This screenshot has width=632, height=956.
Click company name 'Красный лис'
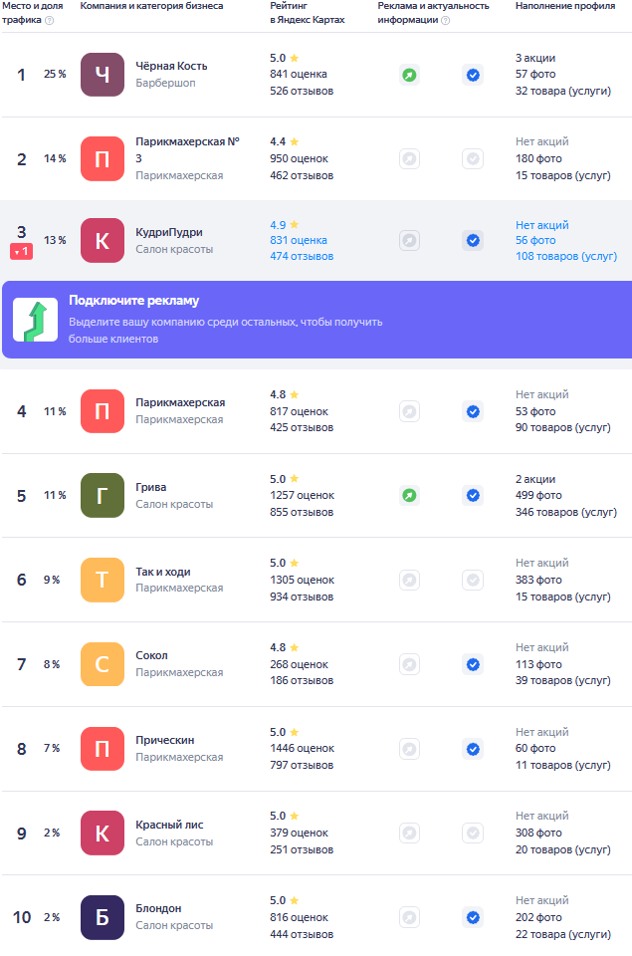(x=169, y=825)
